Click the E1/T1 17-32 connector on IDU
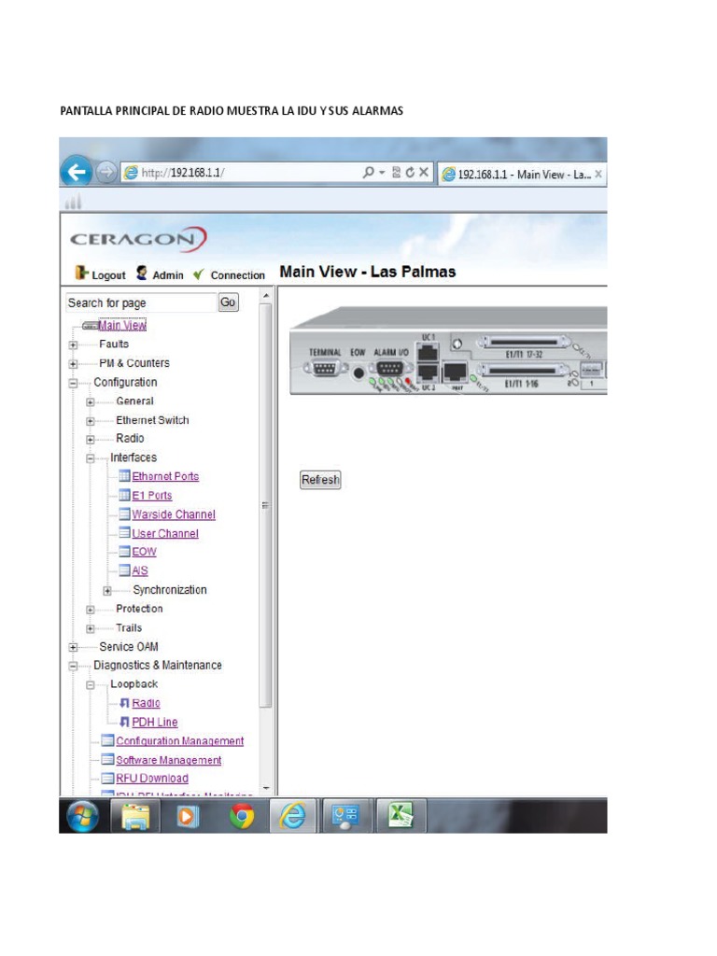Image resolution: width=717 pixels, height=956 pixels. 524,342
